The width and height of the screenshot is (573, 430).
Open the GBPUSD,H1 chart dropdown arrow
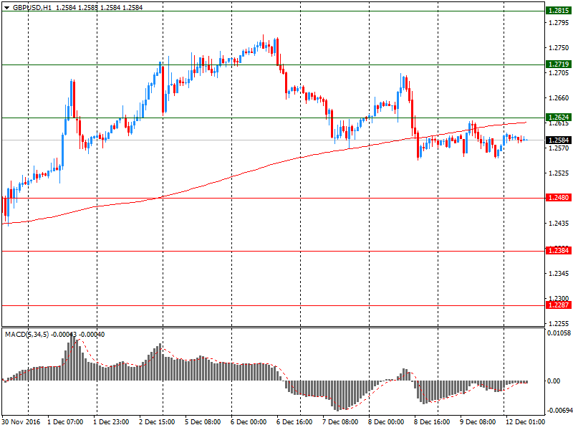(6, 8)
